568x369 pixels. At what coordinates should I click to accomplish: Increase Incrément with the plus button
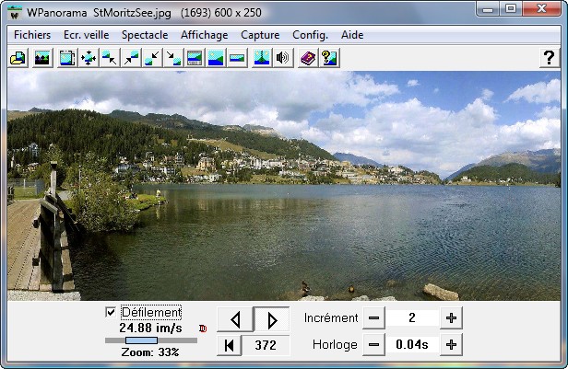point(451,318)
